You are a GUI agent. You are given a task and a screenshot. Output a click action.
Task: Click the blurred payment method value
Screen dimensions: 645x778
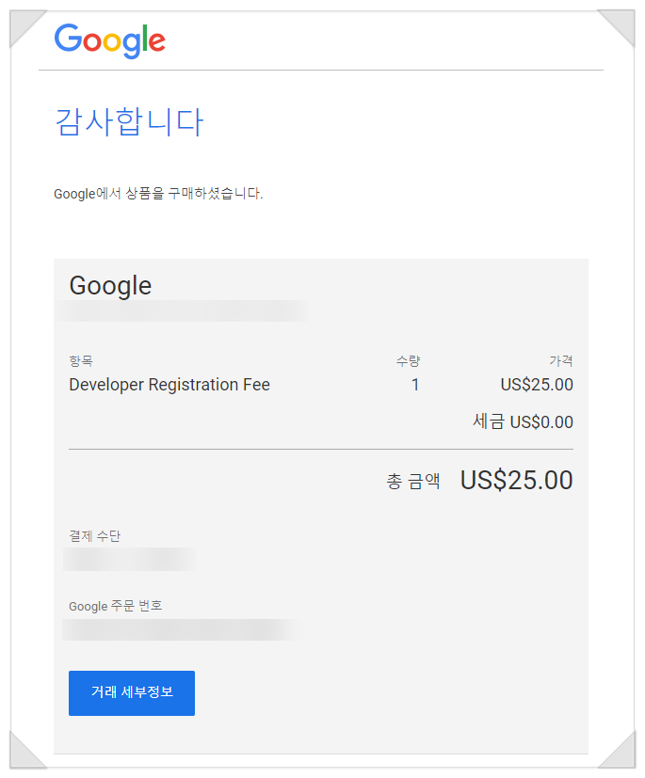point(129,559)
